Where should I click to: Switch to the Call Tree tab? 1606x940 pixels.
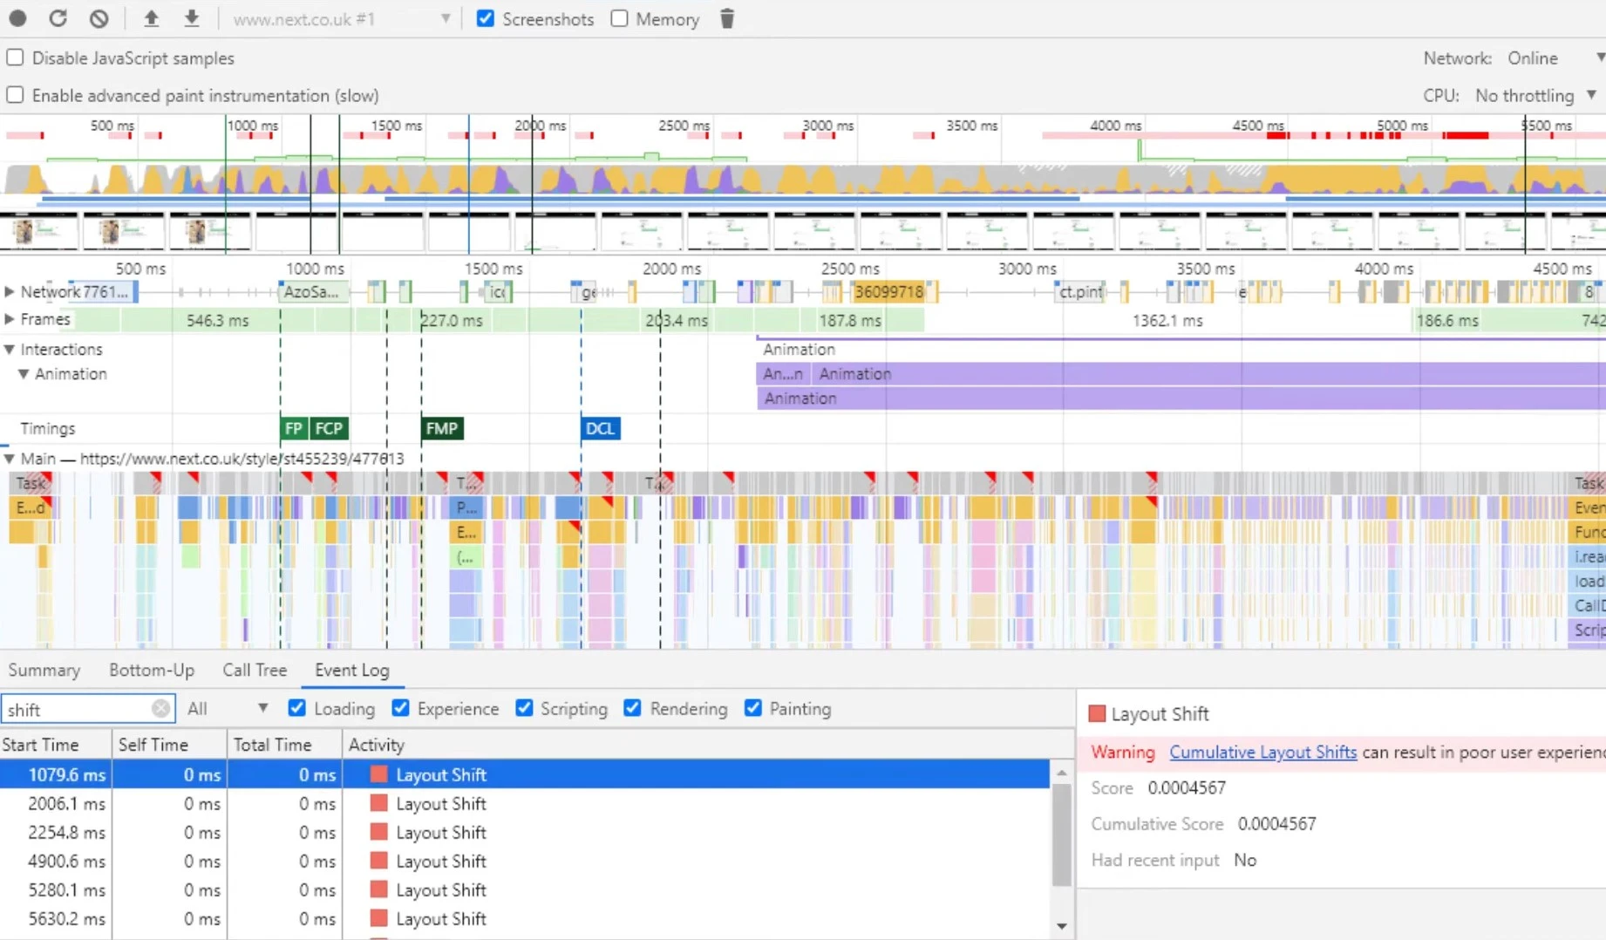[255, 670]
